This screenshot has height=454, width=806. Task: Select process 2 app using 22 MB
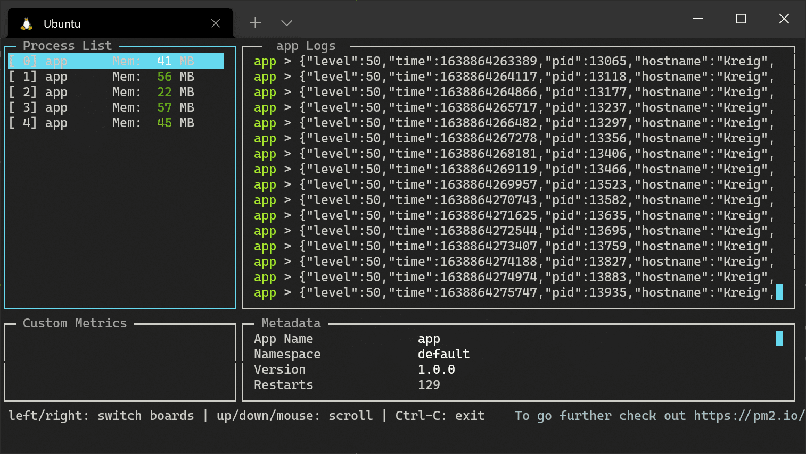[x=101, y=92]
